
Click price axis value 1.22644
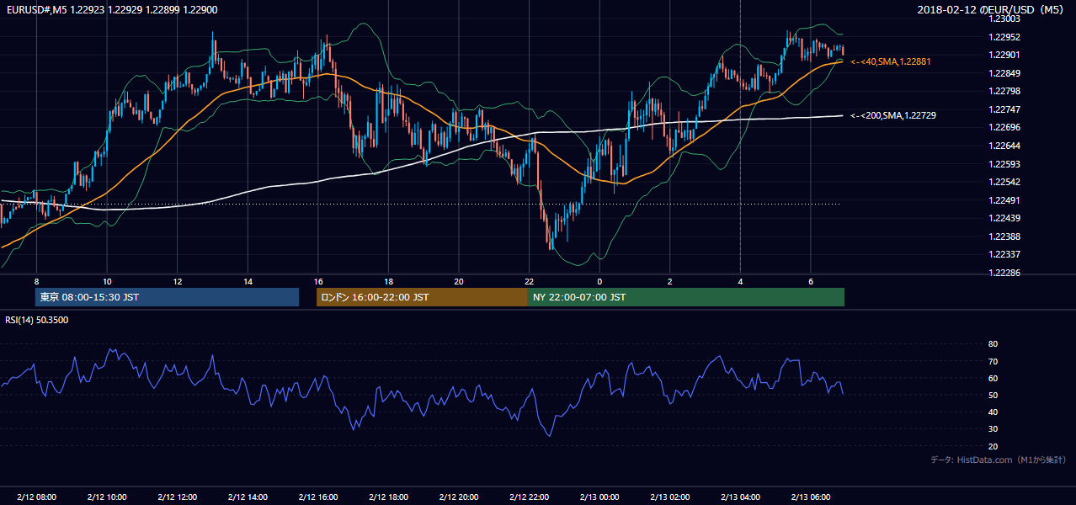click(x=1004, y=146)
